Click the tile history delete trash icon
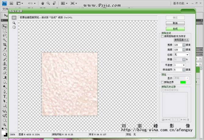The width and height of the screenshot is (204, 140). (x=188, y=119)
